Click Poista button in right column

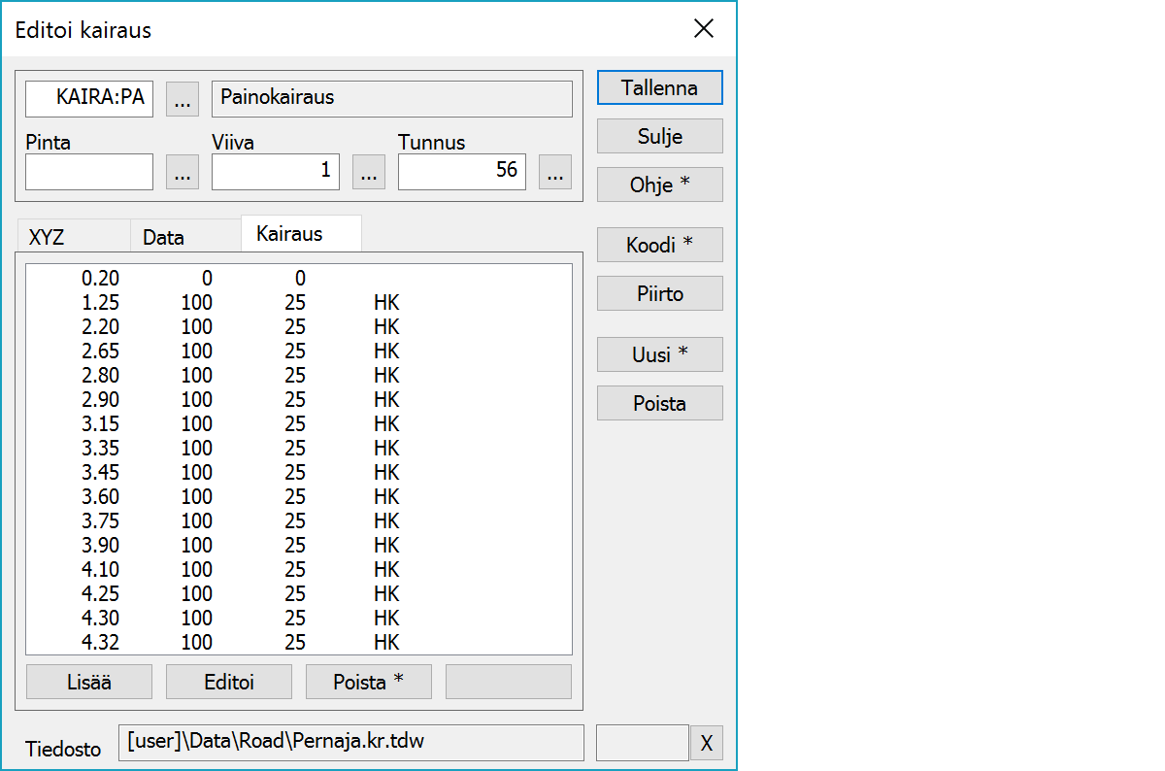[659, 404]
